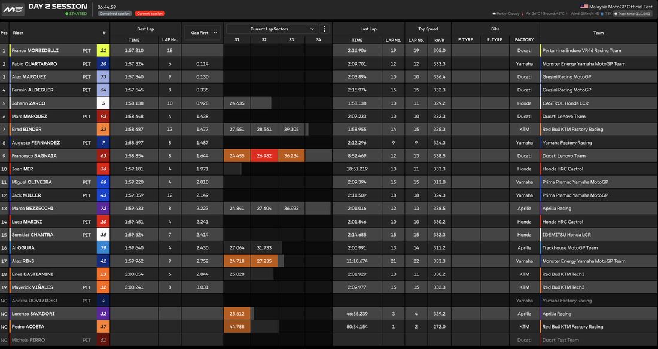The height and width of the screenshot is (349, 658).
Task: Click Morbidelli's best lap 1:57.210
Action: (x=134, y=50)
